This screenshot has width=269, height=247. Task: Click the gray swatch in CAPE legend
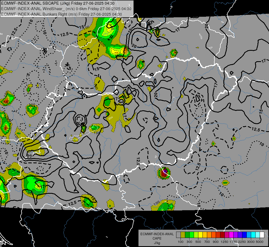point(178,235)
